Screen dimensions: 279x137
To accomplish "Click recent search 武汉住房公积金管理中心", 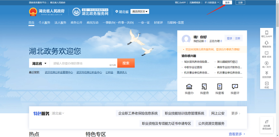I will pyautogui.click(x=59, y=73).
